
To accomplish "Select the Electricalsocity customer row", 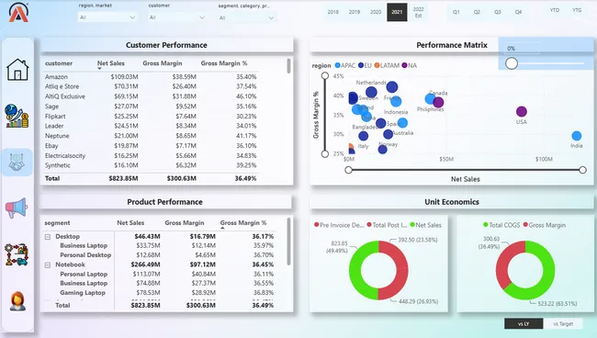I will 151,155.
